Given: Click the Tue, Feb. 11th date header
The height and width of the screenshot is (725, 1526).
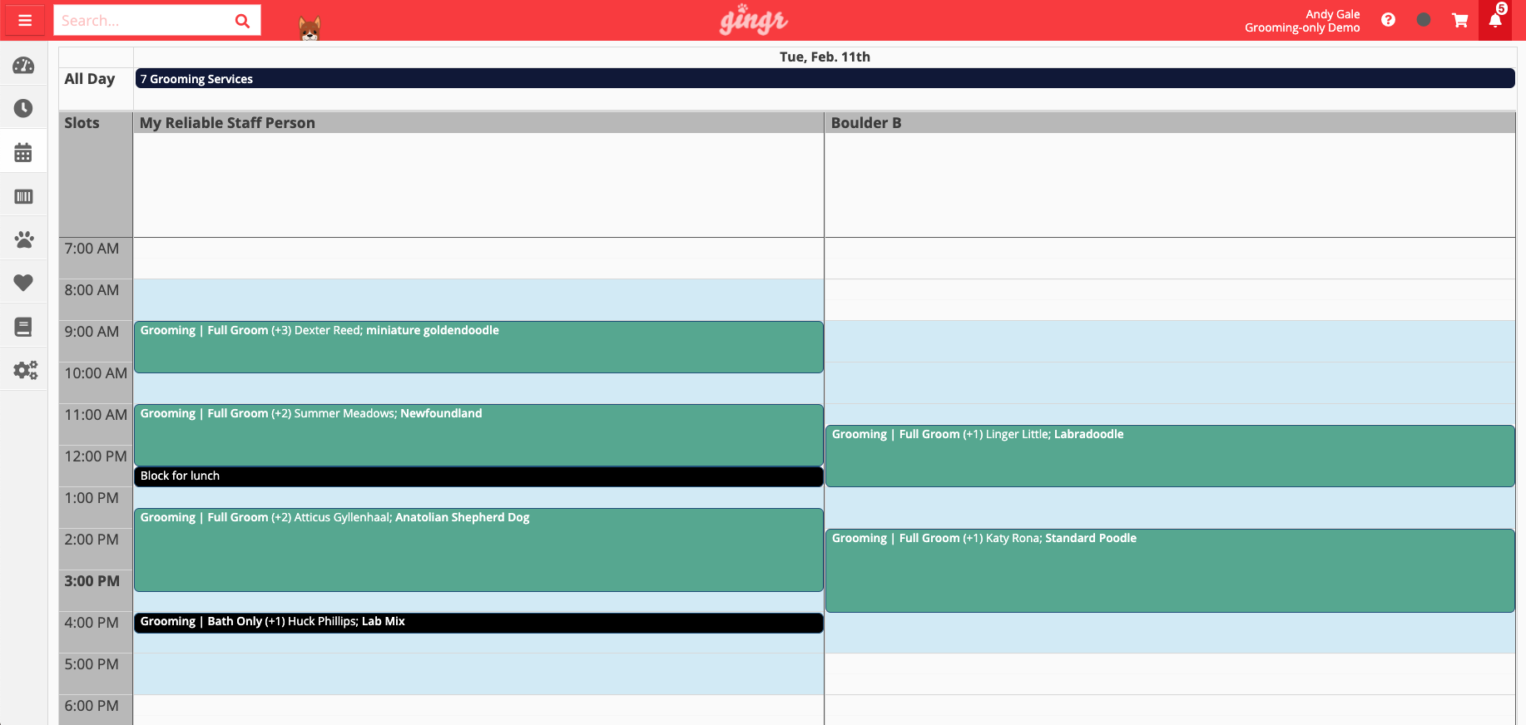Looking at the screenshot, I should [x=825, y=57].
